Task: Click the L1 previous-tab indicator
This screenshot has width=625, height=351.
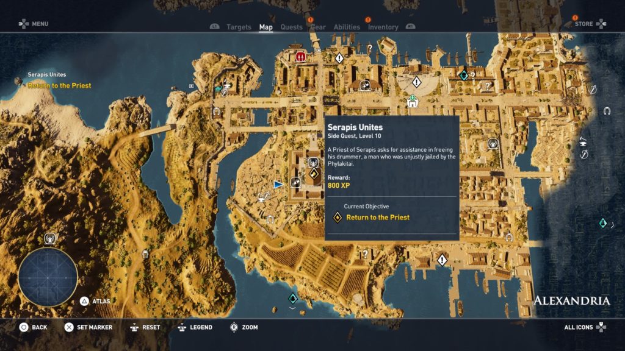Action: click(x=214, y=26)
